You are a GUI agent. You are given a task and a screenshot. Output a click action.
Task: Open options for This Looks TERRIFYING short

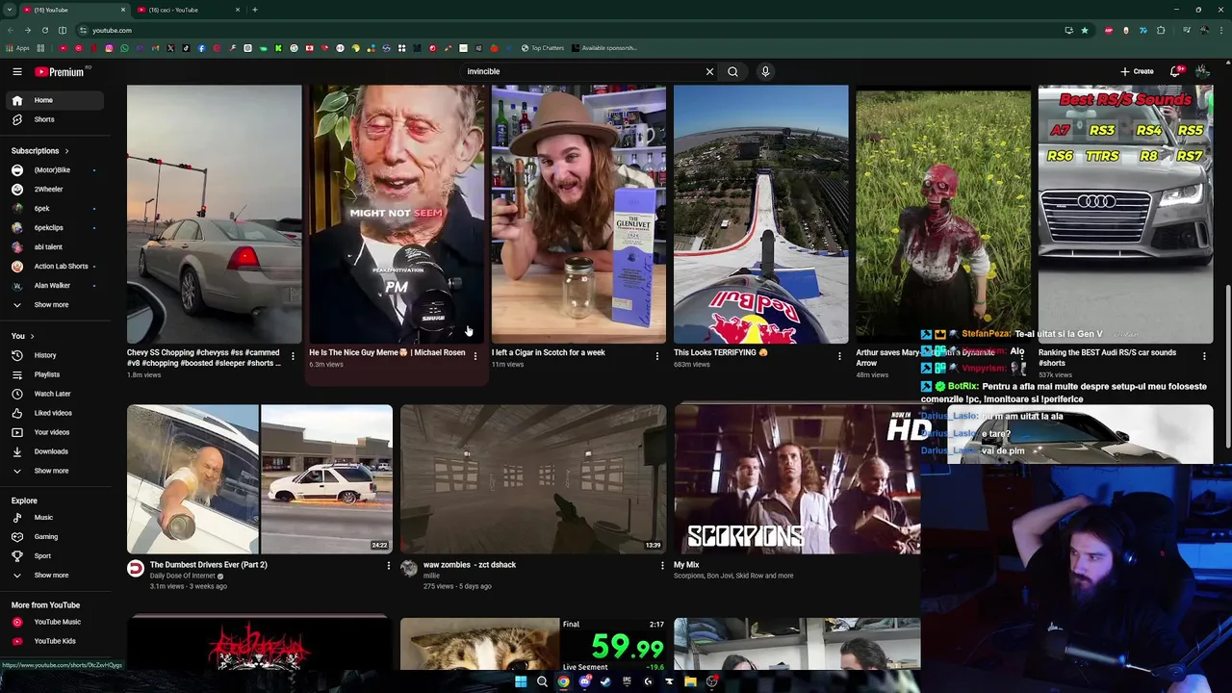pyautogui.click(x=839, y=356)
